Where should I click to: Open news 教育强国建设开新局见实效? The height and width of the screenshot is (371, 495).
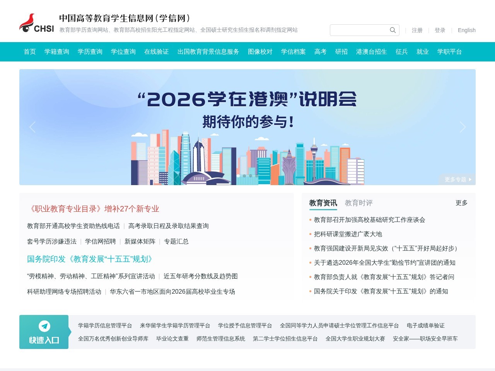(x=387, y=248)
